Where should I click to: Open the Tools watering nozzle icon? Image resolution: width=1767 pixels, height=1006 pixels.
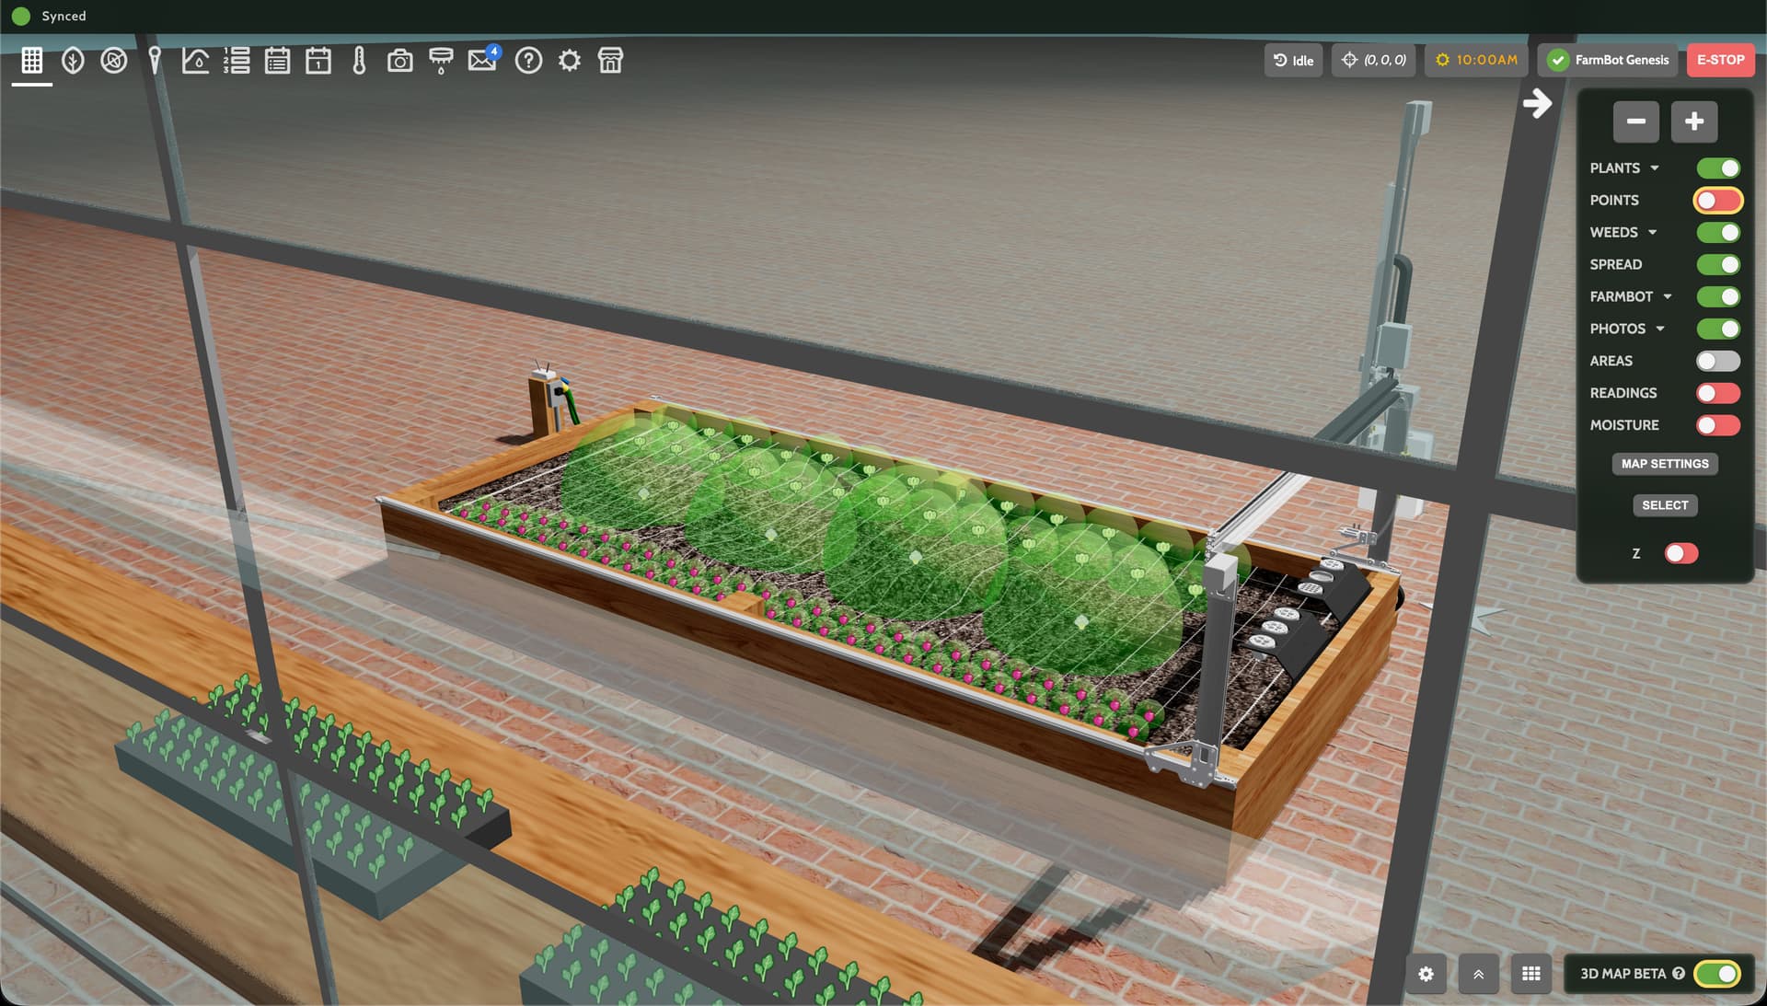(x=441, y=61)
